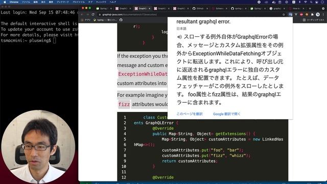Open the ウィンドウ menu
The height and width of the screenshot is (184, 327).
[x=101, y=2]
